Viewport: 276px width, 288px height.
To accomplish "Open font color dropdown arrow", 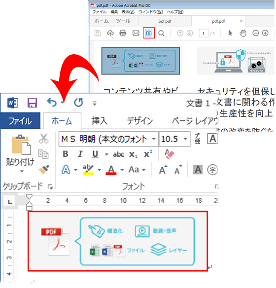I will (122, 170).
